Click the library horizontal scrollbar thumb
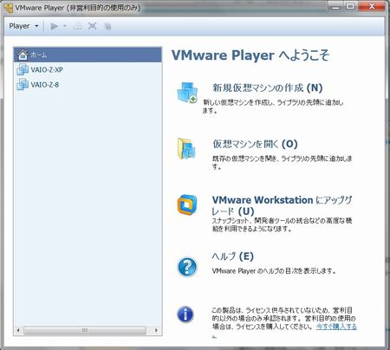 point(85,330)
